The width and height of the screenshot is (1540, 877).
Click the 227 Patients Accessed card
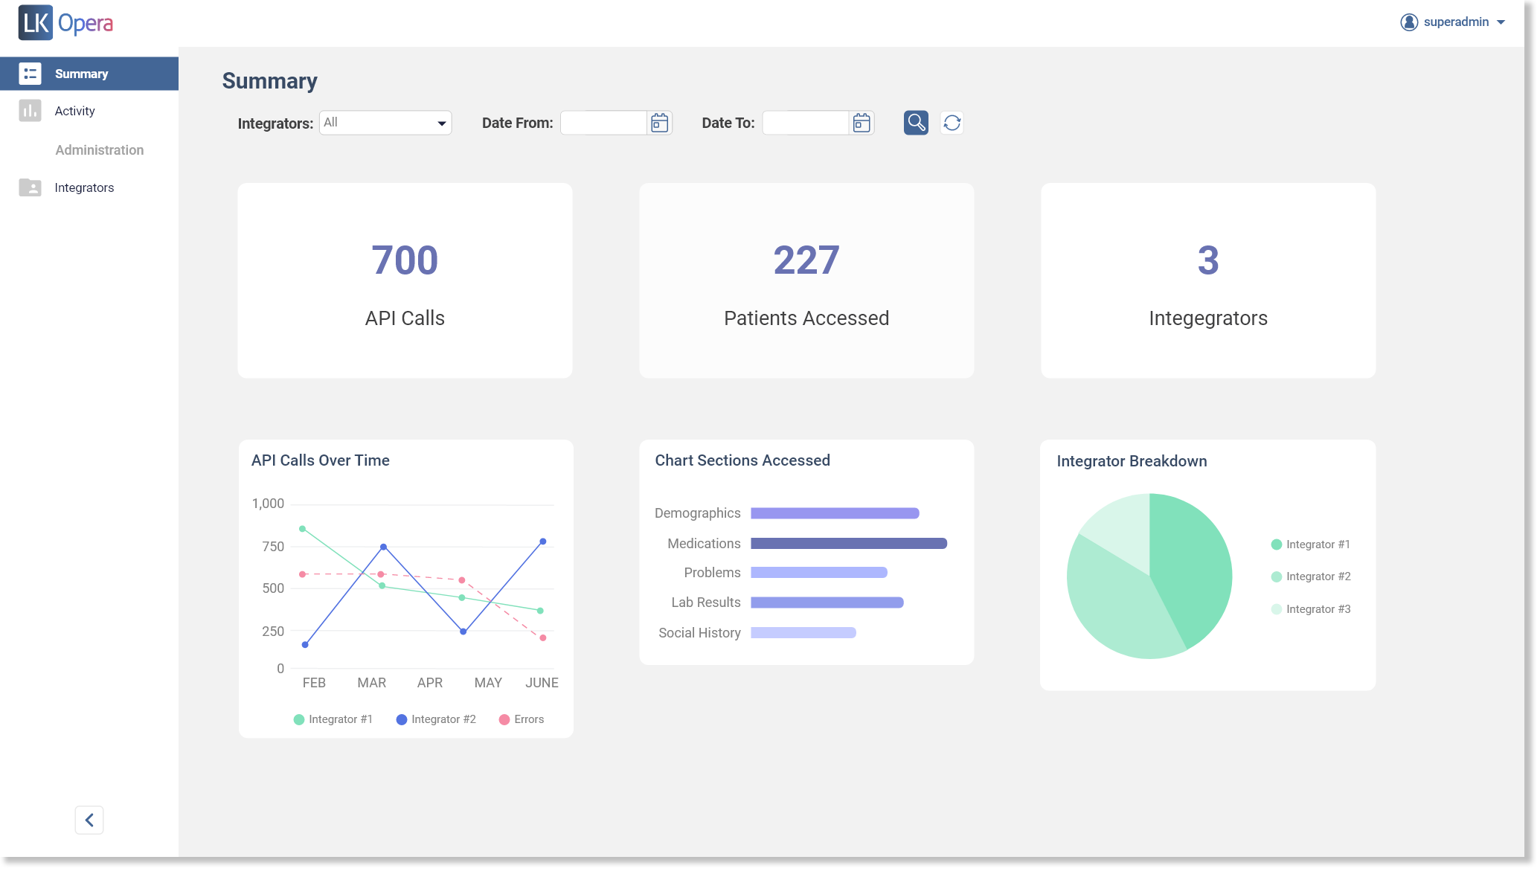[806, 280]
